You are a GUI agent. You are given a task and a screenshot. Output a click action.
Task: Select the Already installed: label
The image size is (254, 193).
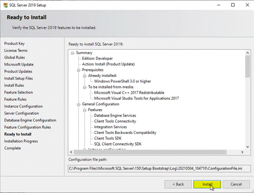click(x=102, y=76)
